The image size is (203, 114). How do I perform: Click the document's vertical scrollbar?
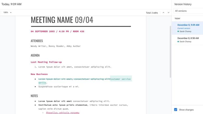point(170,52)
